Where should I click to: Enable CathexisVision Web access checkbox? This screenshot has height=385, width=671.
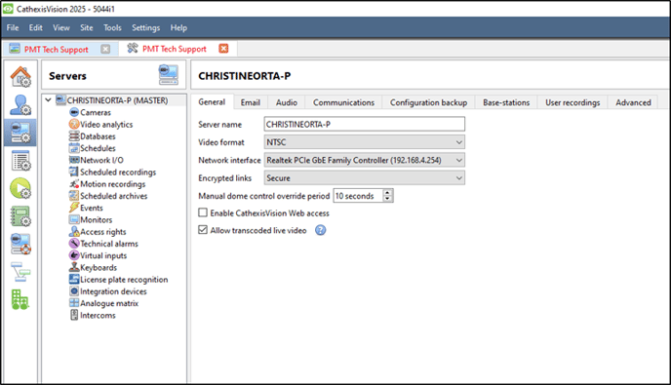pyautogui.click(x=203, y=212)
